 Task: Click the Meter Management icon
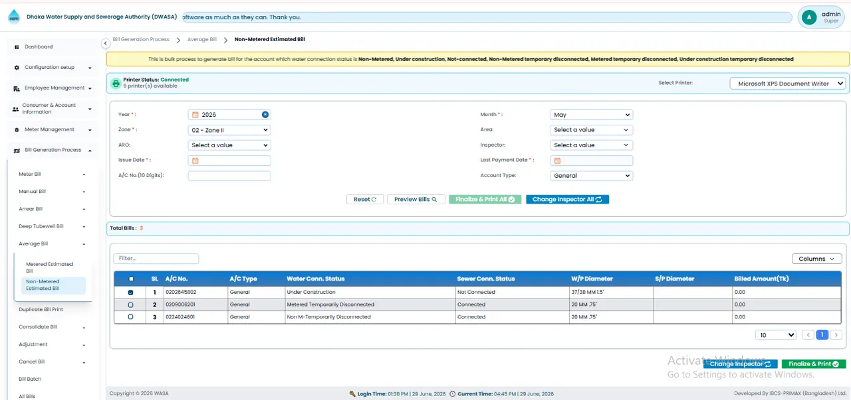17,130
